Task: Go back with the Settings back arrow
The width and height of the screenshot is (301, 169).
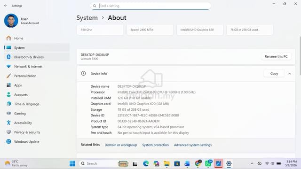Action: click(6, 6)
